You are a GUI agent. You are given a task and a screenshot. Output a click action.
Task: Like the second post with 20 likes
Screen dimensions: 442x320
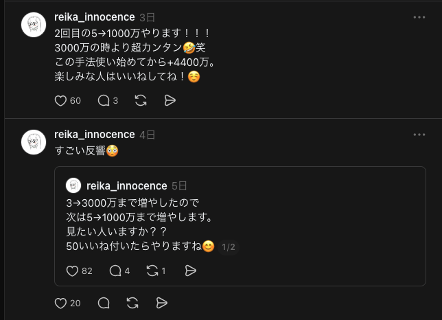point(60,303)
